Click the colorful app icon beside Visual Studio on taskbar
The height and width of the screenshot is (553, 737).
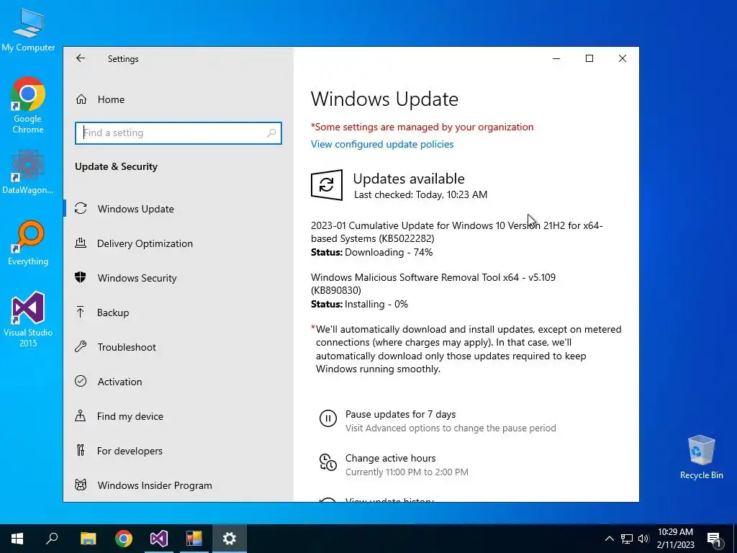pyautogui.click(x=194, y=539)
